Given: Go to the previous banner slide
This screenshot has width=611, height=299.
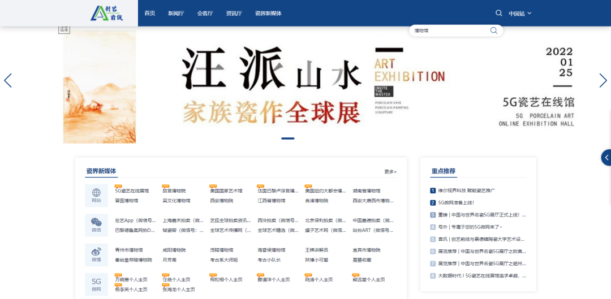Looking at the screenshot, I should point(8,80).
